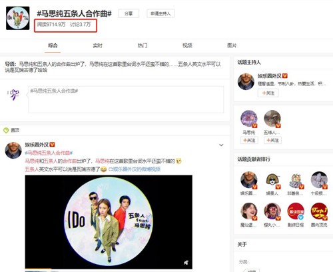Follow the topic host 娱乐圈外汉
Screen dimensions: 333x272
click(268, 93)
